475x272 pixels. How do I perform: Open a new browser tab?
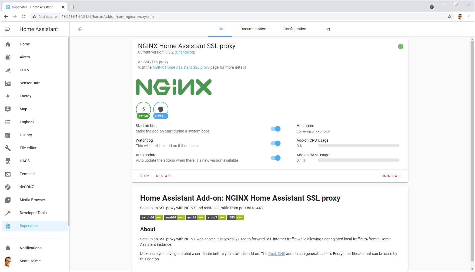click(x=73, y=7)
